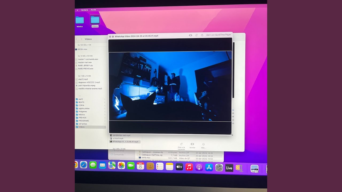Viewport: 342px width, 192px height.
Task: Click the open-in-full icon beside Quick Look close
Action: 113,36
